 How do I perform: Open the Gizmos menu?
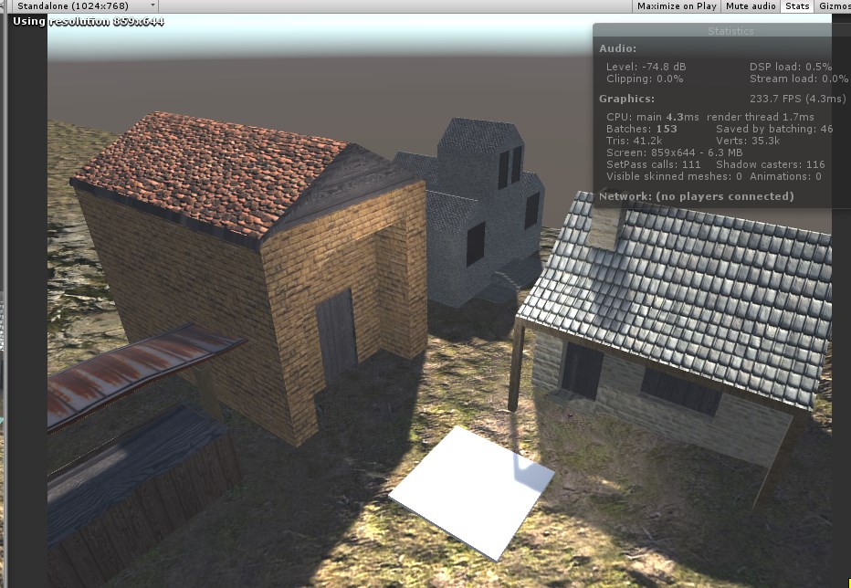click(x=834, y=6)
